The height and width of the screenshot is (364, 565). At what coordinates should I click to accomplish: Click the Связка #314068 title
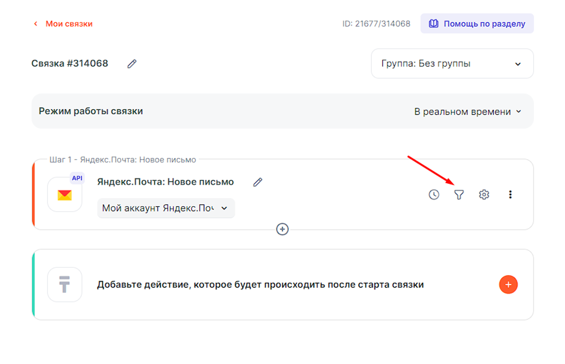tap(70, 64)
